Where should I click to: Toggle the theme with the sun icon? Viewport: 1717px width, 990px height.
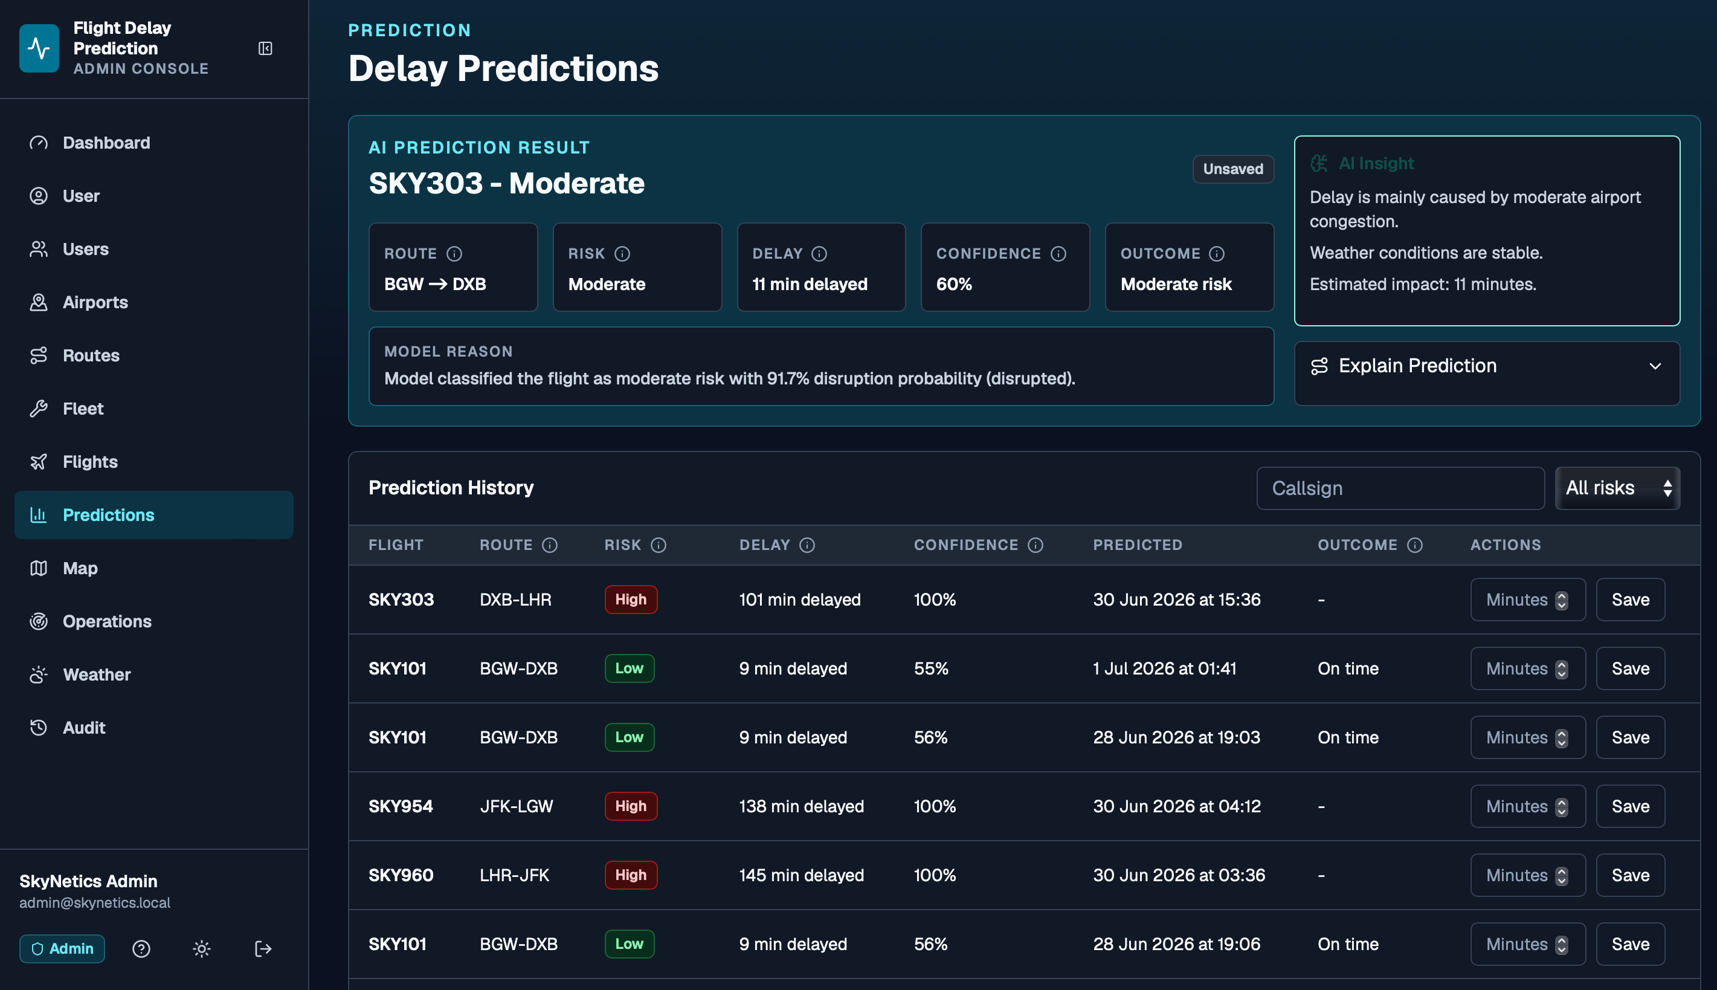(x=202, y=948)
